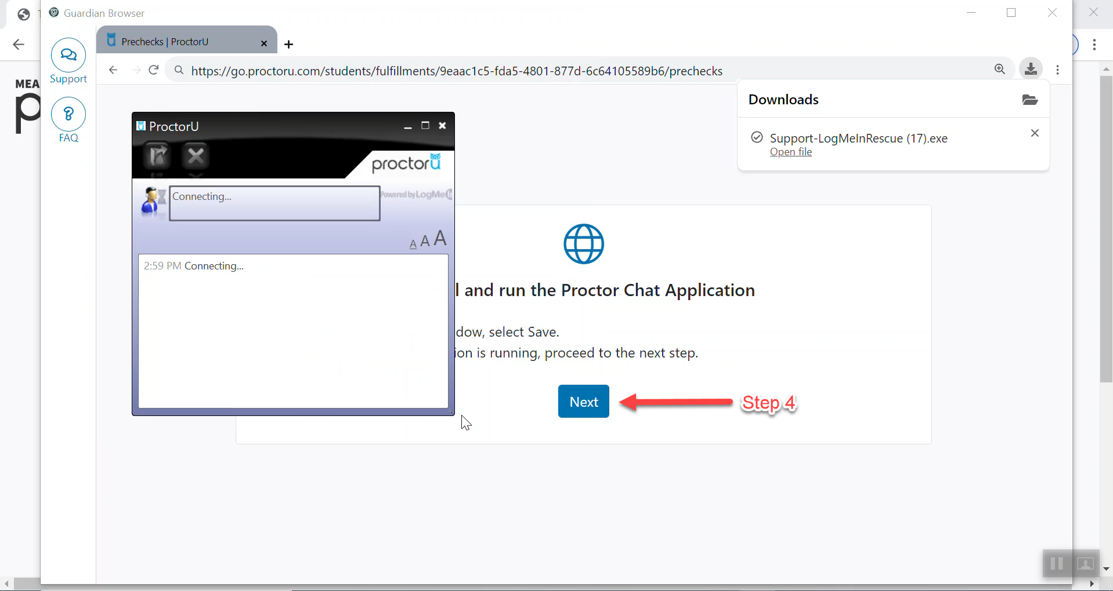Image resolution: width=1113 pixels, height=591 pixels.
Task: Select the medium font size A
Action: click(x=425, y=241)
